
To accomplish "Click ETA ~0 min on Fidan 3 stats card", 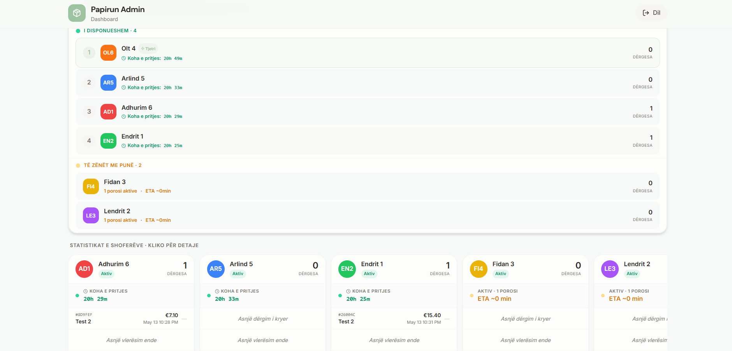I will click(494, 299).
